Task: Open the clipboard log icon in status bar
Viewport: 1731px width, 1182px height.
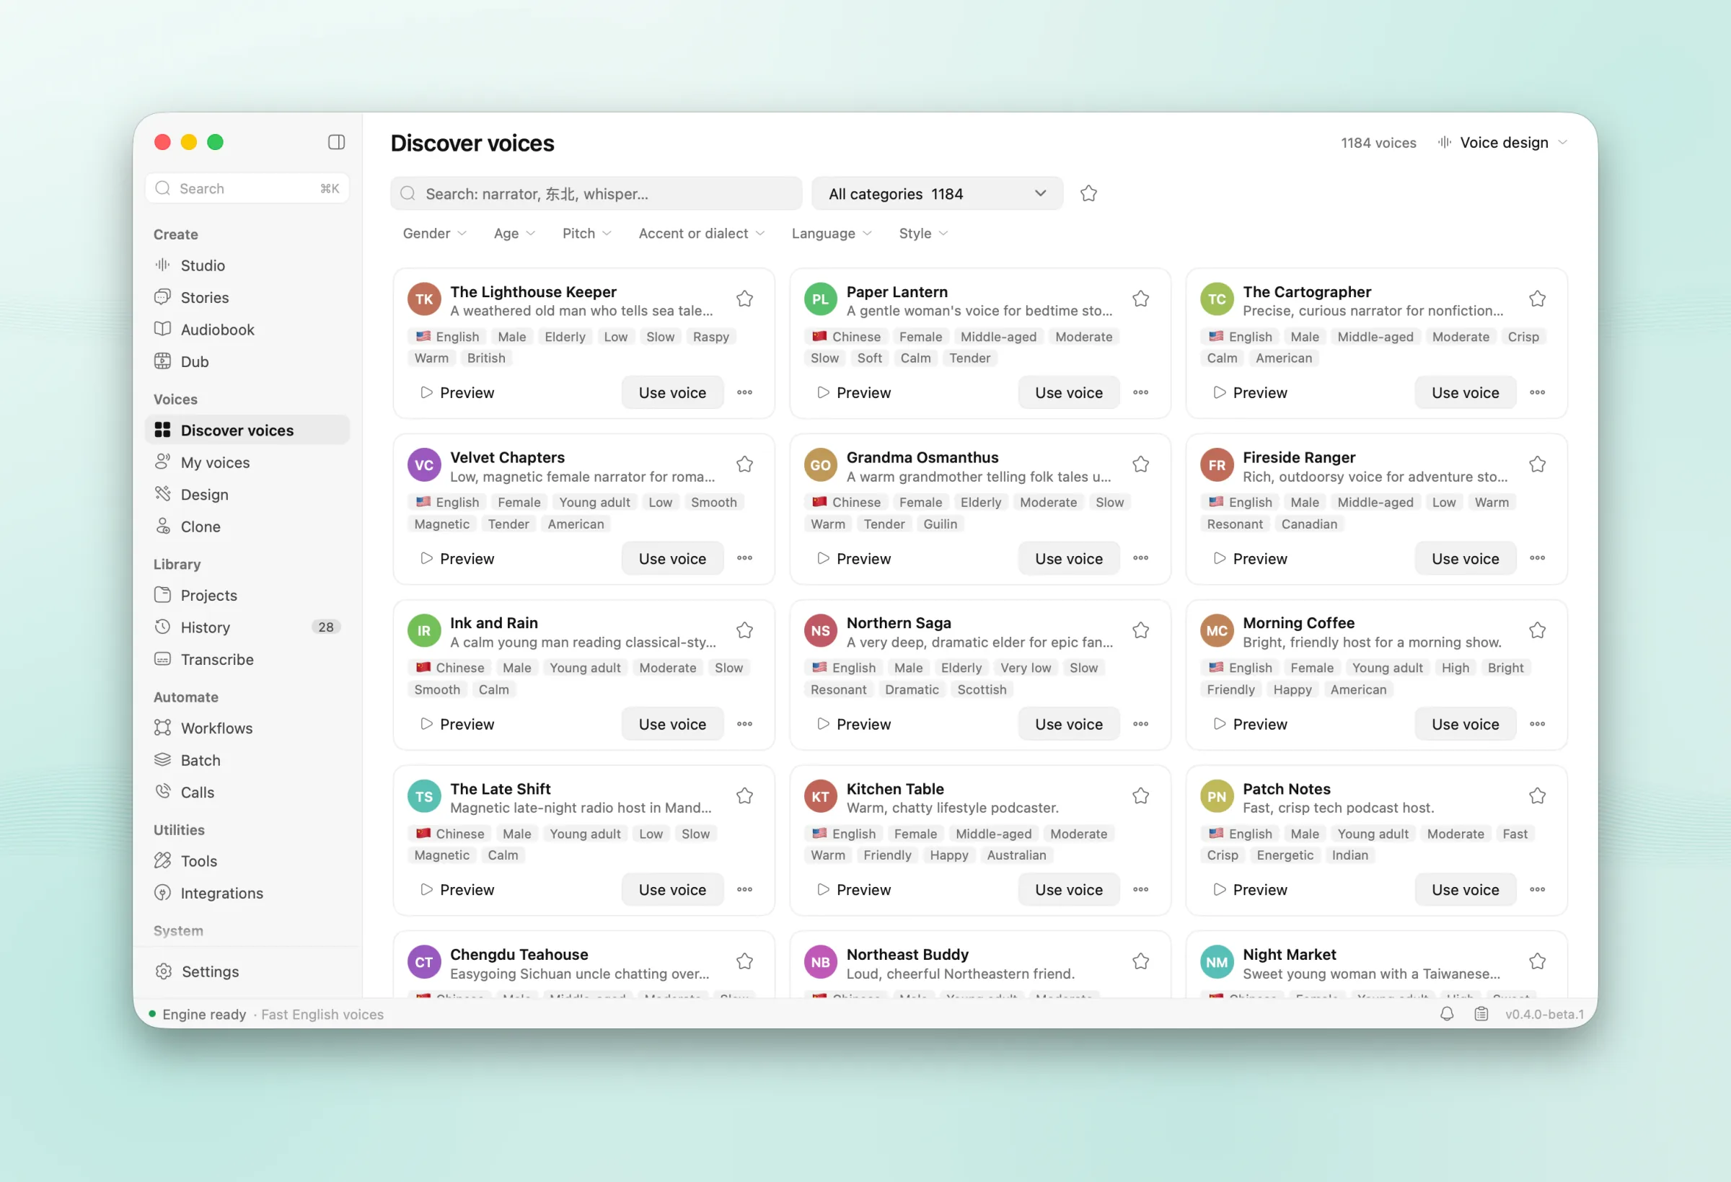Action: tap(1481, 1014)
